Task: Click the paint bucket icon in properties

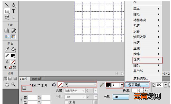Action: pyautogui.click(x=54, y=85)
